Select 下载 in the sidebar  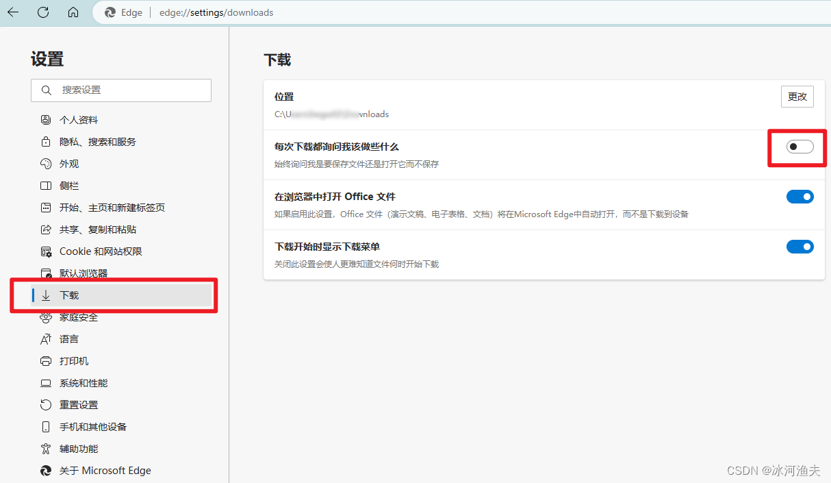(x=121, y=295)
